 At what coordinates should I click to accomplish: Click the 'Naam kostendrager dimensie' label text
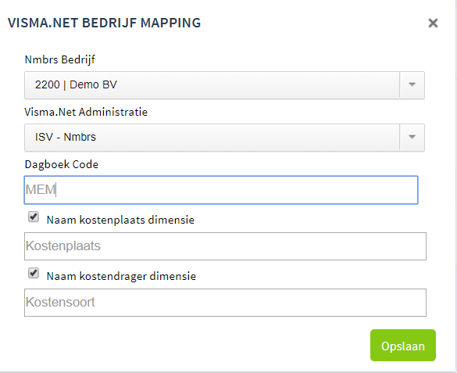pos(121,276)
